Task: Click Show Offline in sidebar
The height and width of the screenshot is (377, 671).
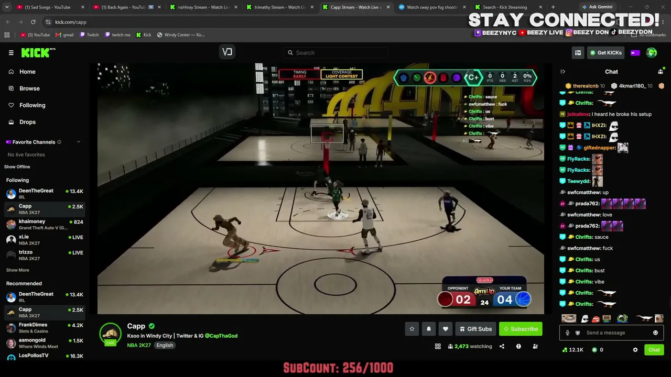Action: coord(17,167)
